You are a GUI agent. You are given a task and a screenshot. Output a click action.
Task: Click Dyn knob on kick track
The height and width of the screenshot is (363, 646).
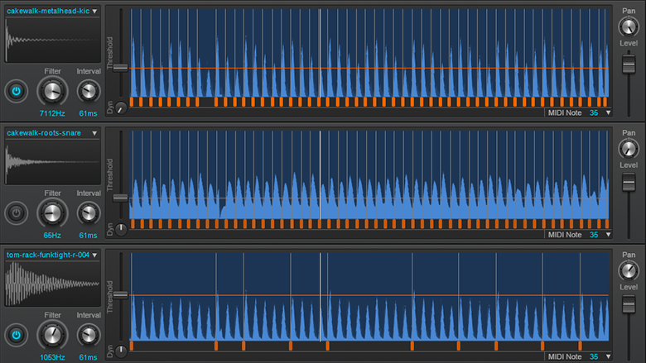point(121,107)
